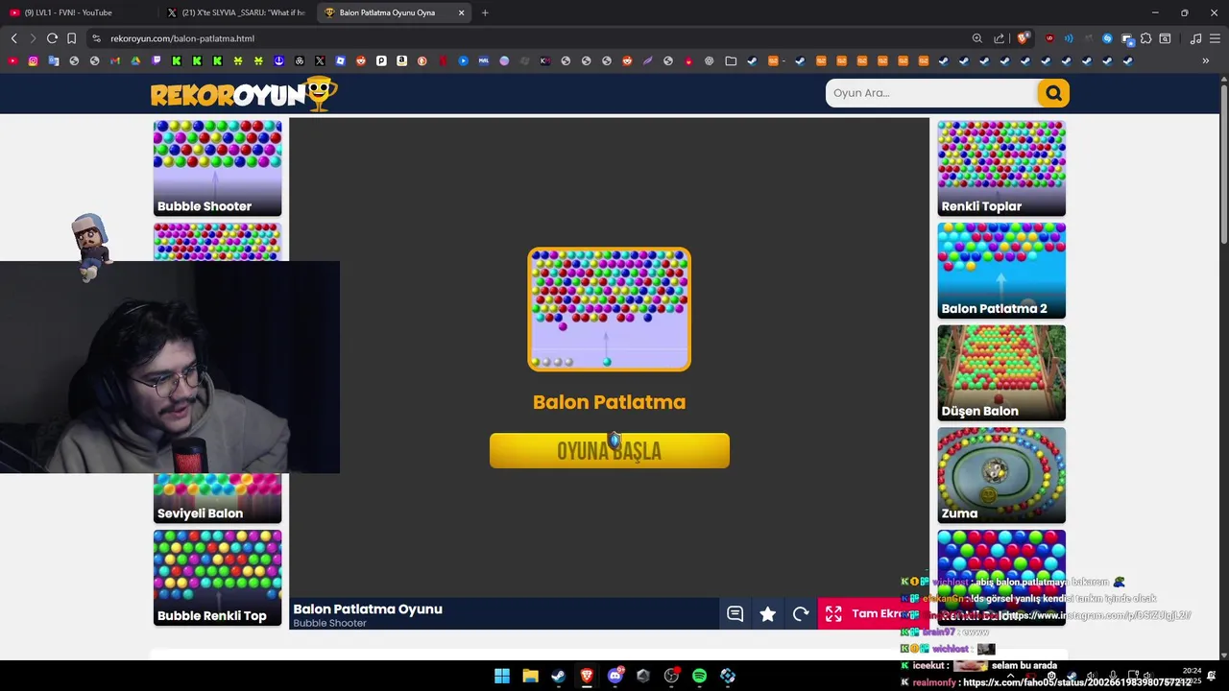Open the Düşen Balon game thumbnail
Image resolution: width=1229 pixels, height=691 pixels.
coord(1001,372)
